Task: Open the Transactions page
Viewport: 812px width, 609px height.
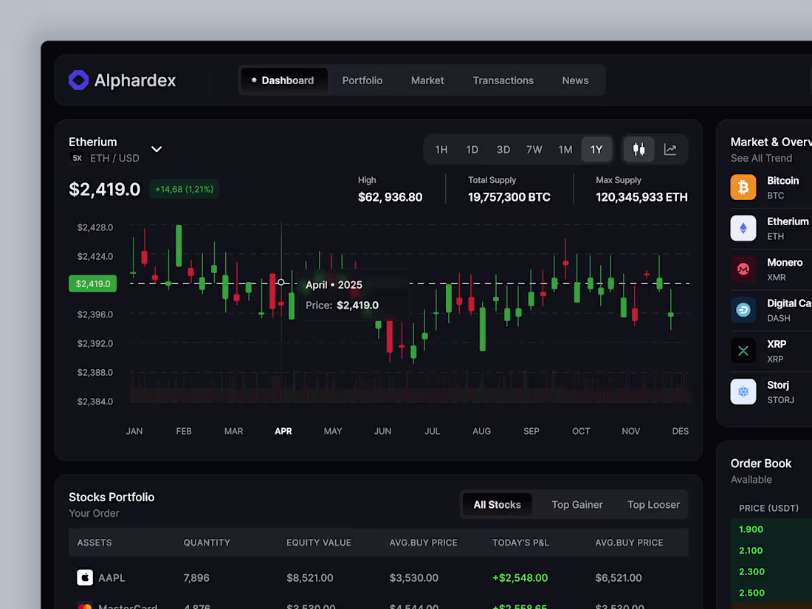Action: 503,80
